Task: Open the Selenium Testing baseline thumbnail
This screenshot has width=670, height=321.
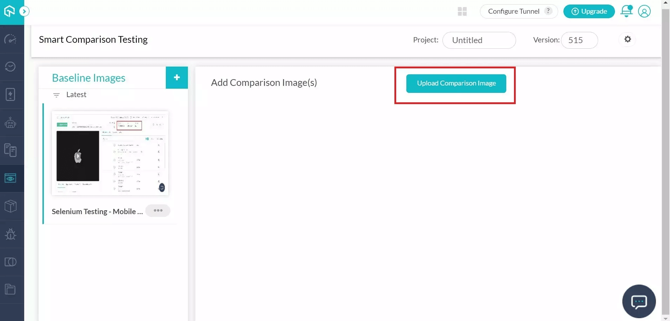Action: (110, 153)
